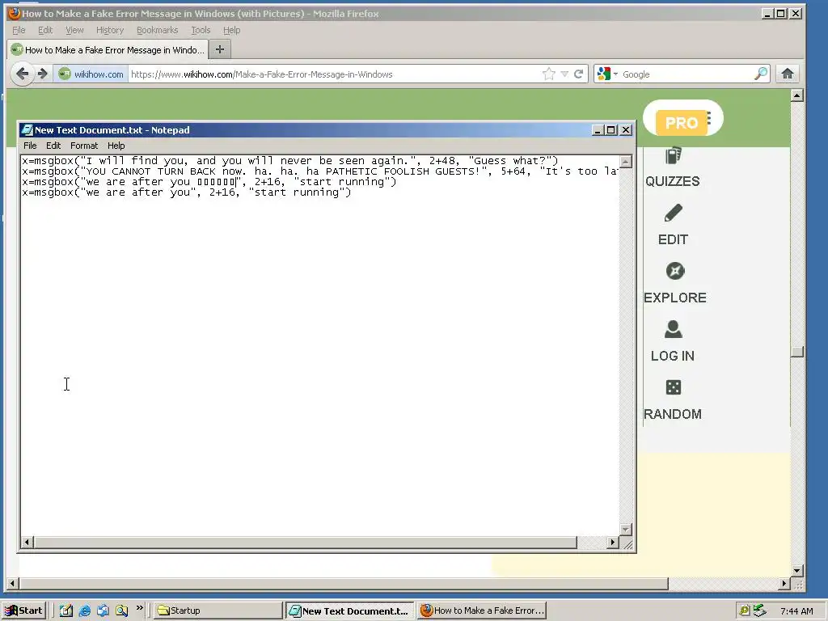Open Firefox Edit menu
Screen dimensions: 828x621
click(45, 30)
